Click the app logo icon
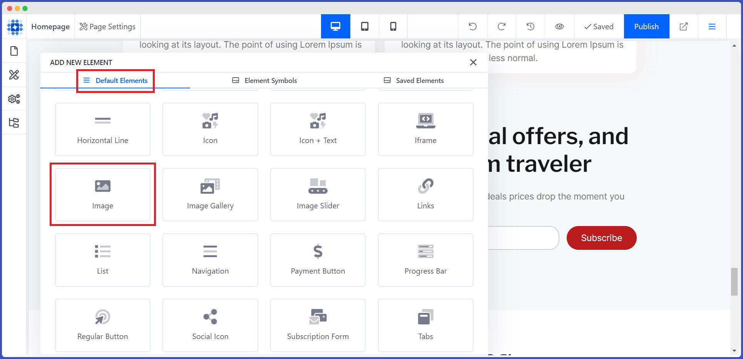 (x=15, y=27)
